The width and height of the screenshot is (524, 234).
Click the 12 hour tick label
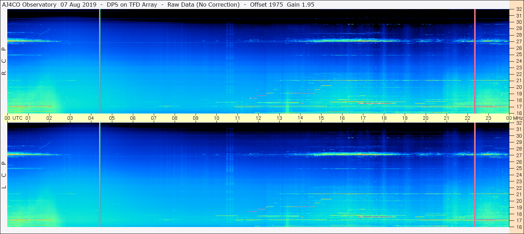click(x=258, y=118)
